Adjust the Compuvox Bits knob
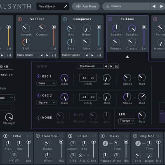 click(x=71, y=28)
